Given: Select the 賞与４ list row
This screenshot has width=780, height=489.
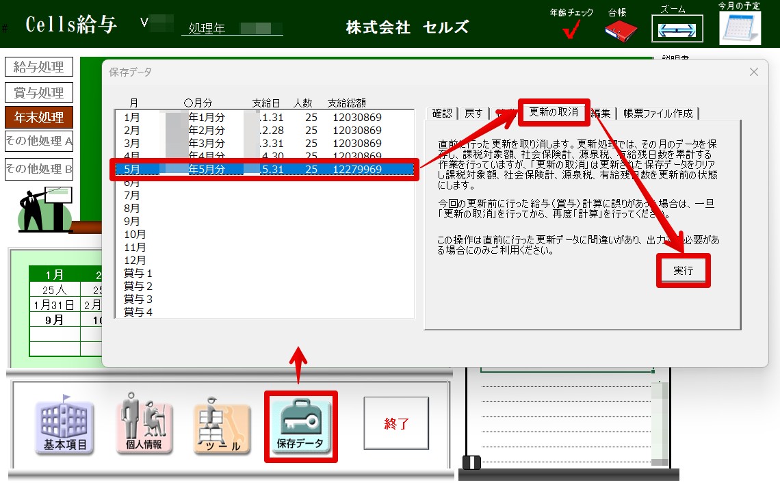Looking at the screenshot, I should (264, 311).
